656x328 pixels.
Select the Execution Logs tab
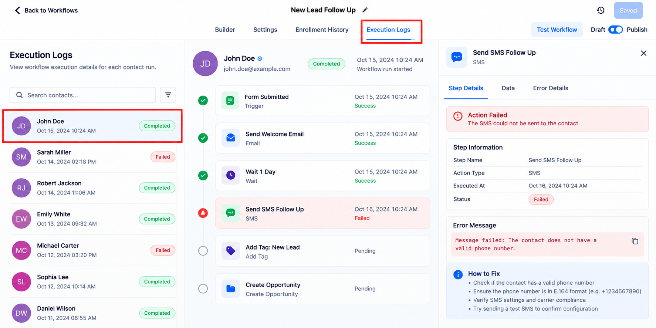388,30
